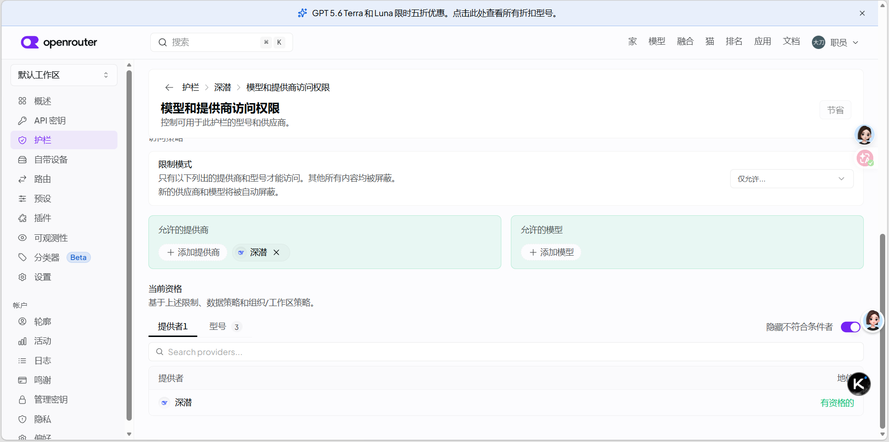This screenshot has width=889, height=442.
Task: Click the sidebar scroll-up arrow
Action: (x=129, y=65)
